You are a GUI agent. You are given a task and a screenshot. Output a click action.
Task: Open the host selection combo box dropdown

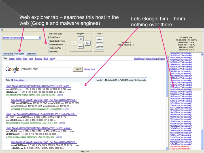pos(40,38)
